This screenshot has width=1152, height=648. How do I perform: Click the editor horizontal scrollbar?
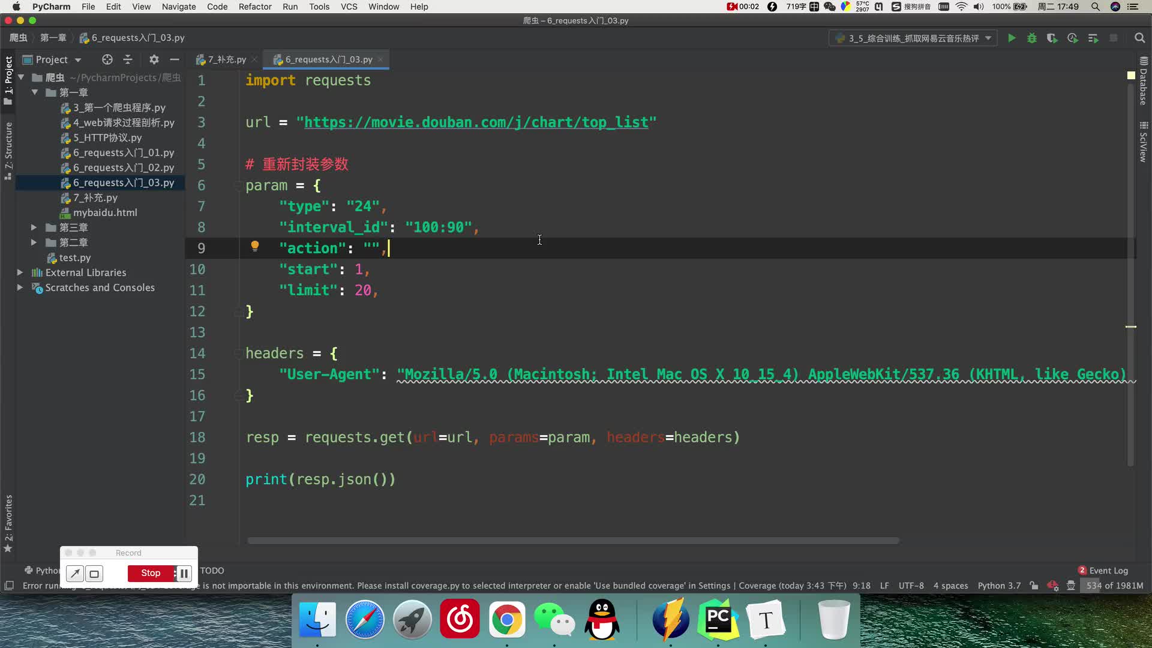pyautogui.click(x=573, y=541)
